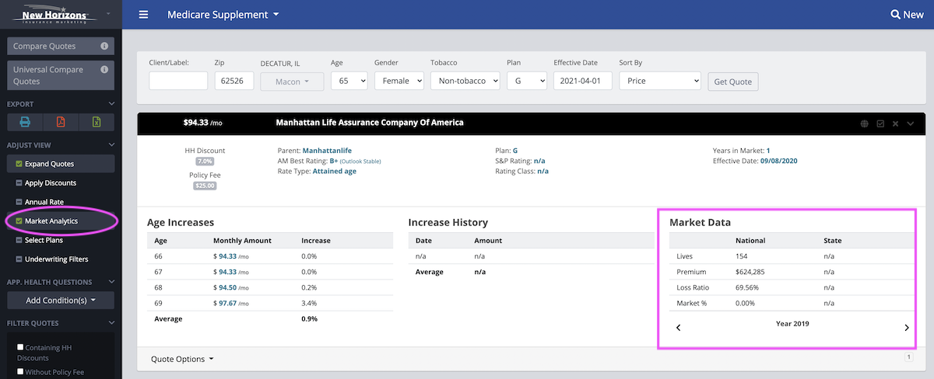Open Quote Options menu
934x379 pixels.
[182, 359]
